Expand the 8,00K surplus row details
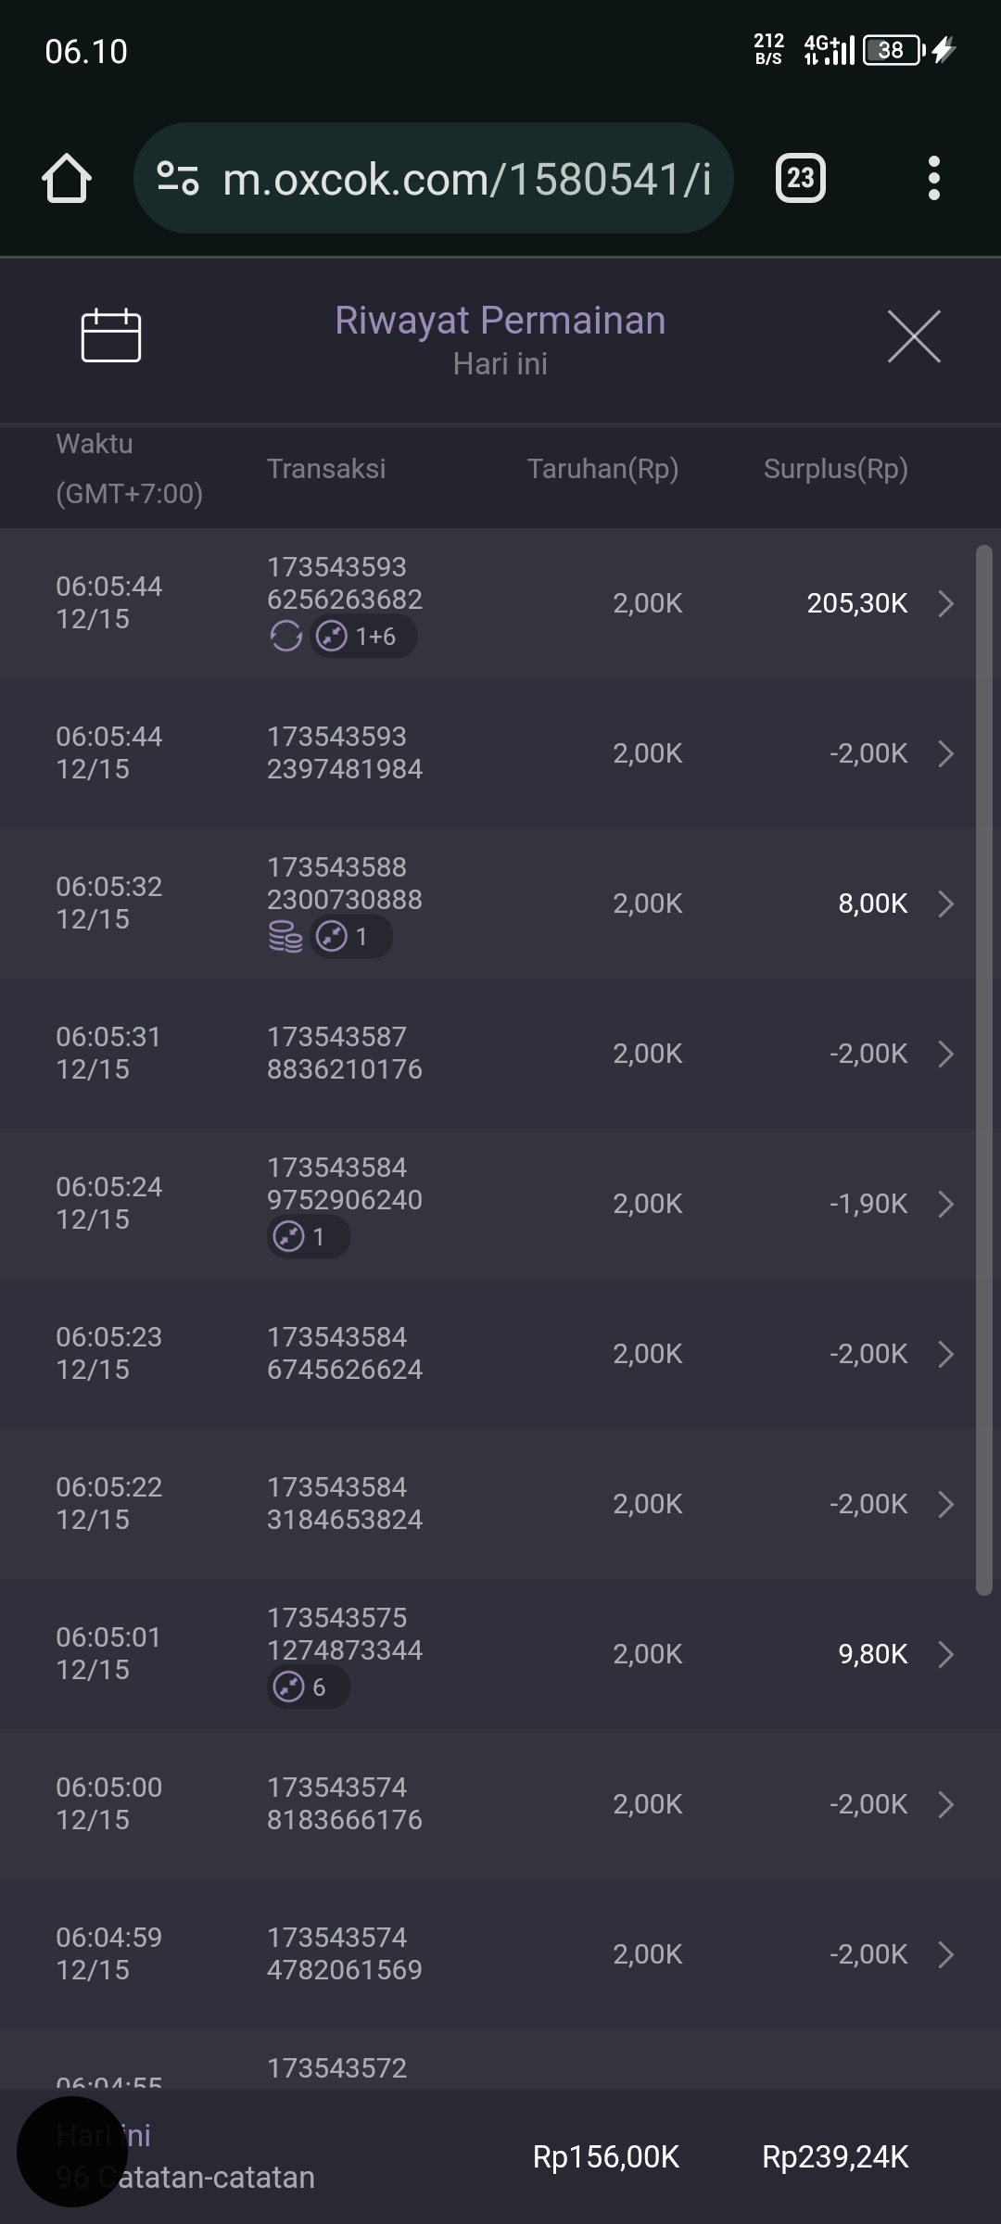This screenshot has height=2224, width=1001. [x=945, y=903]
